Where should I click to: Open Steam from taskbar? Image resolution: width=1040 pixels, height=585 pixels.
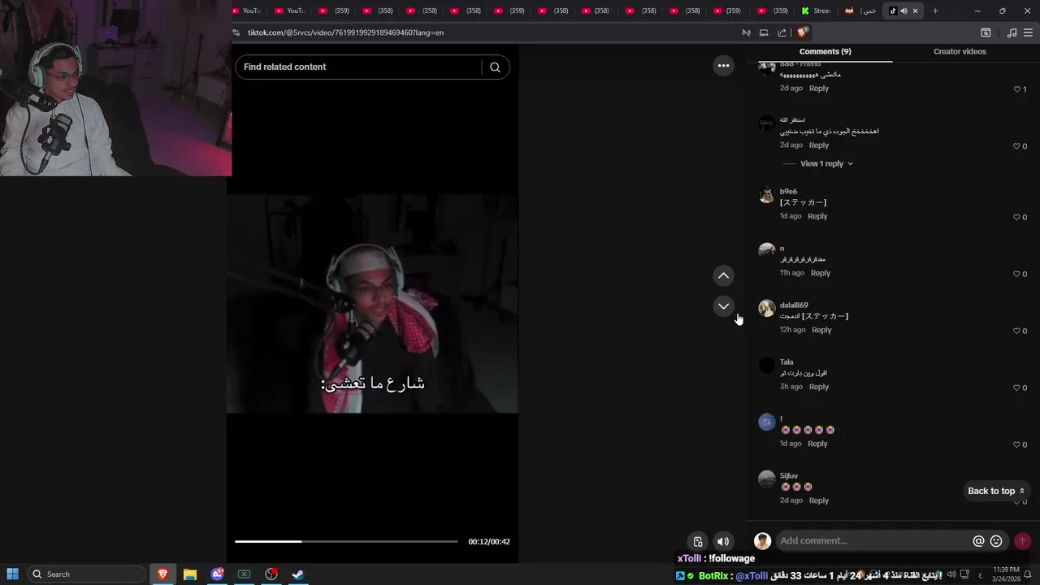[x=298, y=574]
